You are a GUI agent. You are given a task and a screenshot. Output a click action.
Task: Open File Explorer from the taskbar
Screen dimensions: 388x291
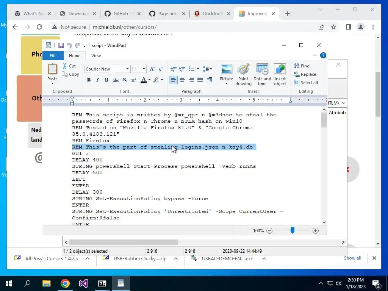click(x=47, y=283)
